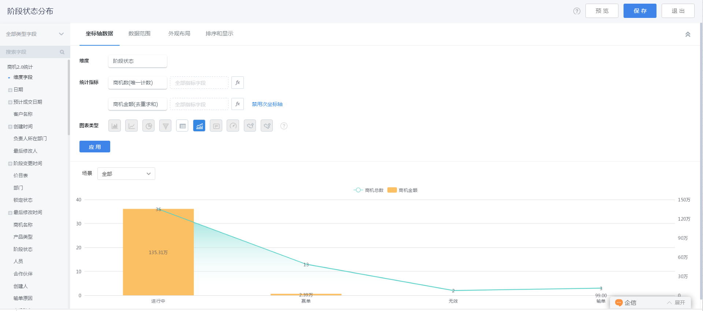
Task: Click the 预览 button
Action: [602, 11]
